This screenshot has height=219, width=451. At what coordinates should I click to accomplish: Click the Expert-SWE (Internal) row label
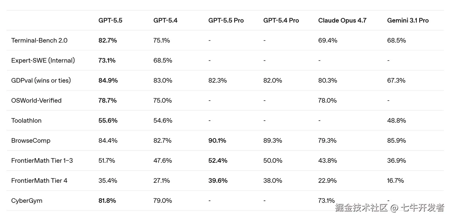(43, 60)
